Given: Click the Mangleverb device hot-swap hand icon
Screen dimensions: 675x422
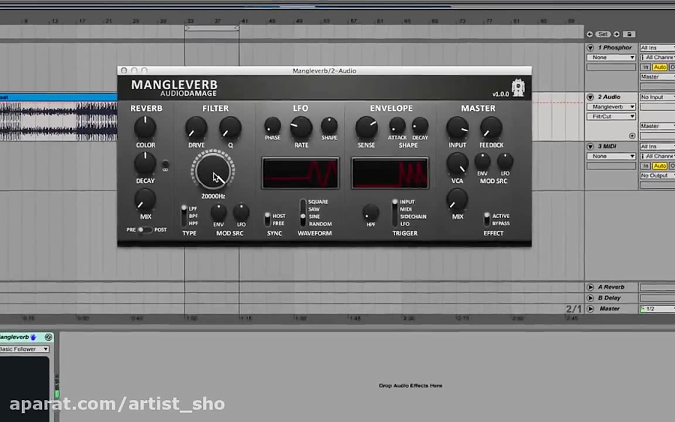Looking at the screenshot, I should (x=34, y=337).
